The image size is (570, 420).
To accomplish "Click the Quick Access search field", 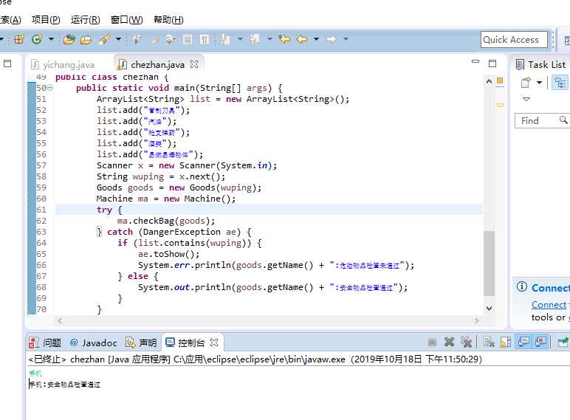I will (514, 39).
